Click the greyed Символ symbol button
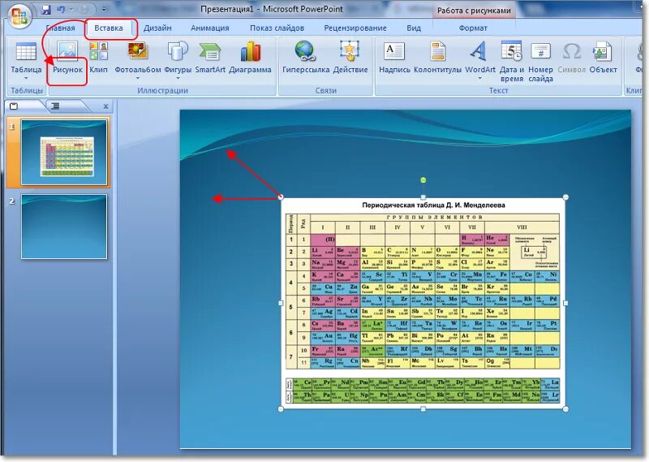Screen dimensions: 649x462 tap(572, 58)
